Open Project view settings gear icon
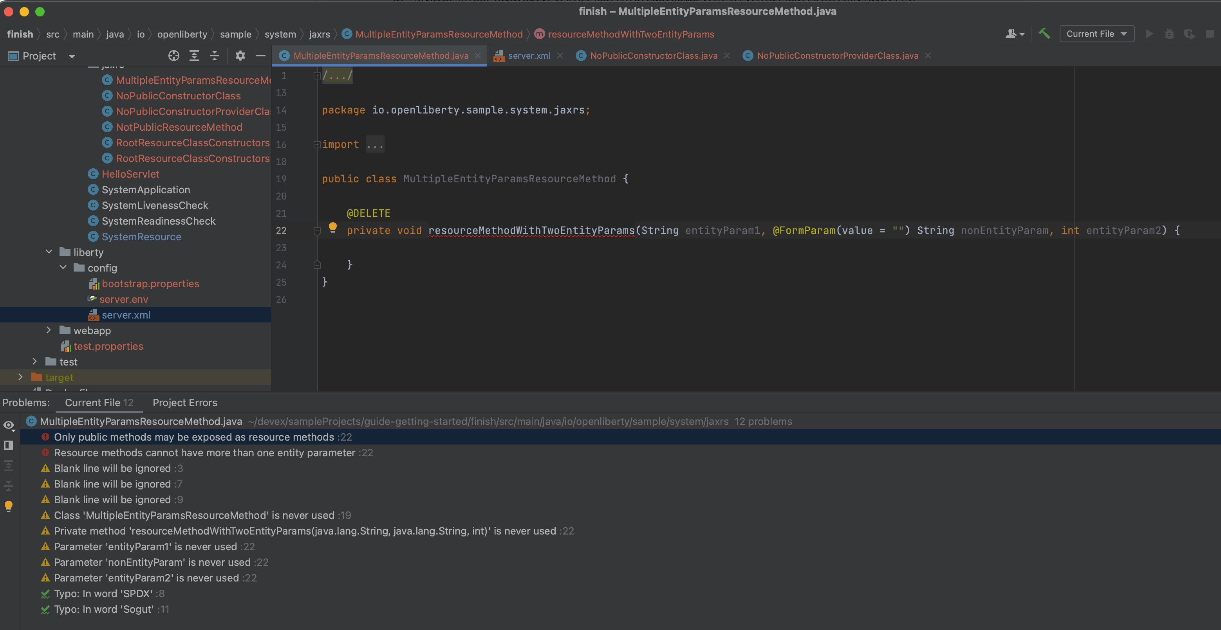Image resolution: width=1221 pixels, height=630 pixels. [x=240, y=56]
